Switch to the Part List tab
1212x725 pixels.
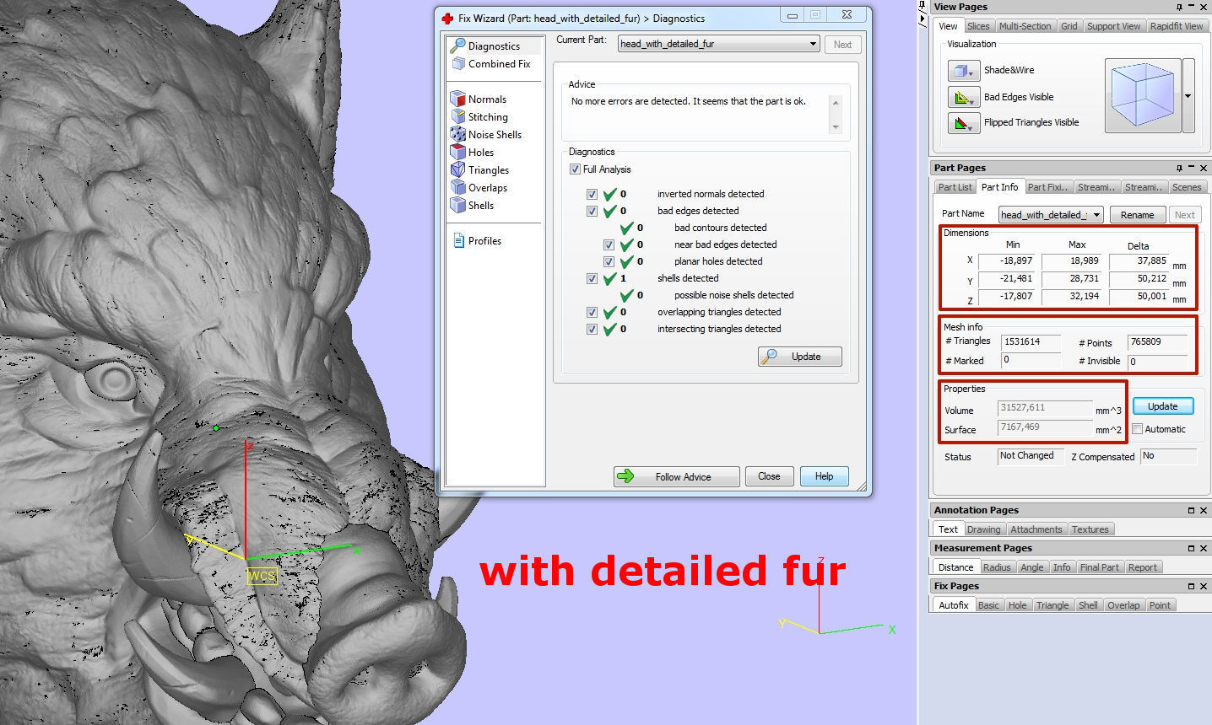tap(955, 187)
